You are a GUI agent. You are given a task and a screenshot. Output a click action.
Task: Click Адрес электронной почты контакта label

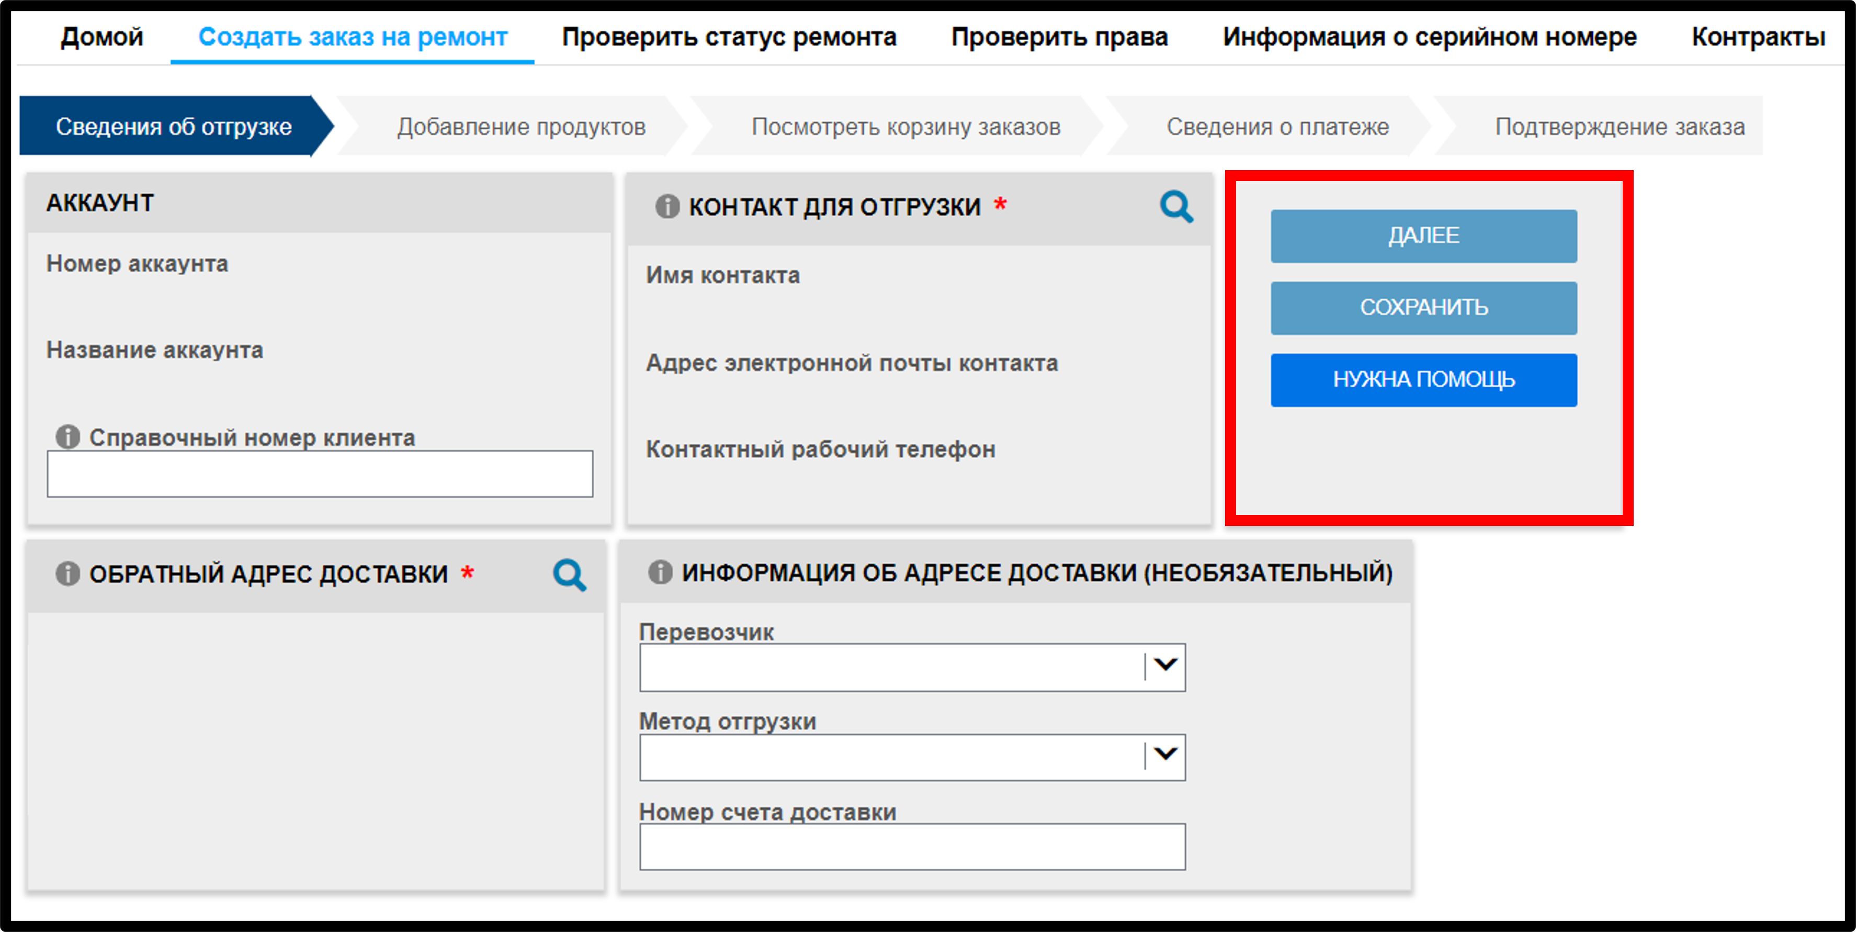[x=852, y=363]
